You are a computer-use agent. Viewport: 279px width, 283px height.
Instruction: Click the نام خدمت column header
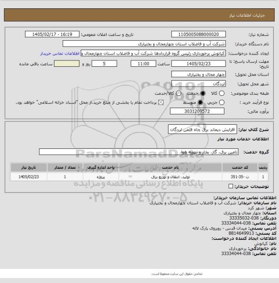[x=170, y=168]
